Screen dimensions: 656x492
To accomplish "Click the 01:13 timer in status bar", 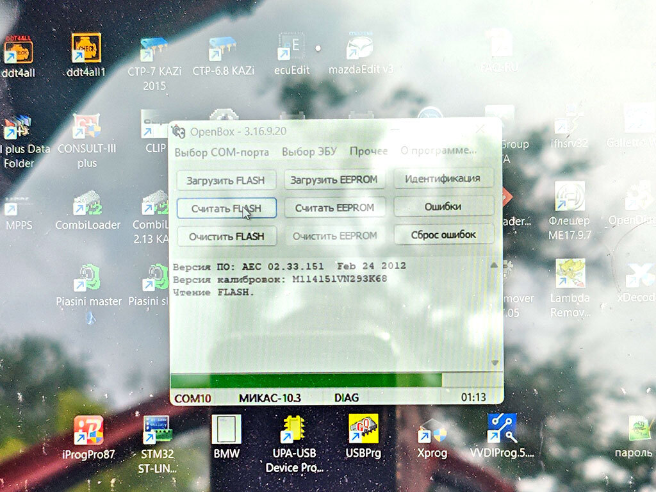I will point(473,397).
